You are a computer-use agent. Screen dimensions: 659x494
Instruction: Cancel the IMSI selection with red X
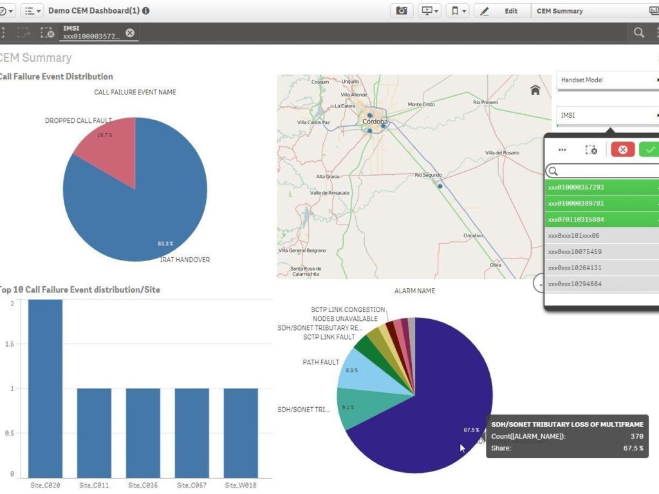point(622,150)
